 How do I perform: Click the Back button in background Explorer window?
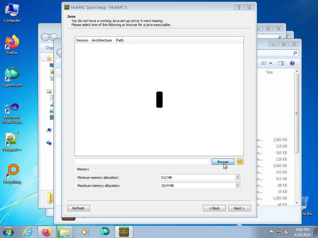coord(45,37)
